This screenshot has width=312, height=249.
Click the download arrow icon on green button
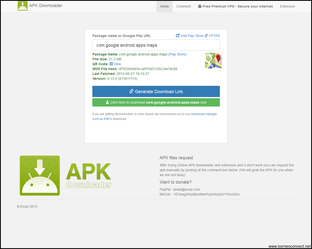(x=107, y=102)
